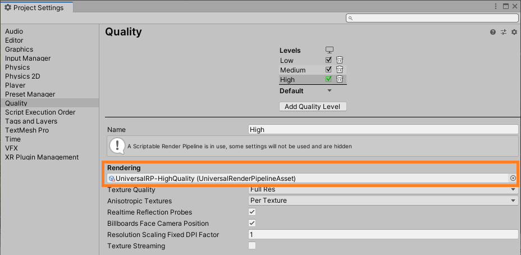Click the UniversalRP-HighQuality render pipeline asset field
521x255 pixels.
click(x=312, y=178)
